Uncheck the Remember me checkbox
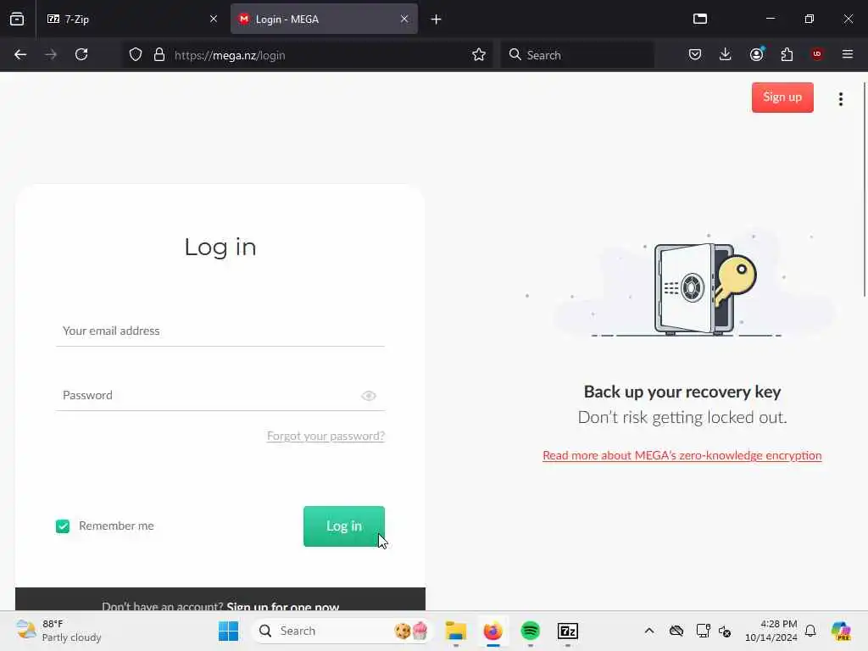Image resolution: width=868 pixels, height=651 pixels. coord(63,526)
